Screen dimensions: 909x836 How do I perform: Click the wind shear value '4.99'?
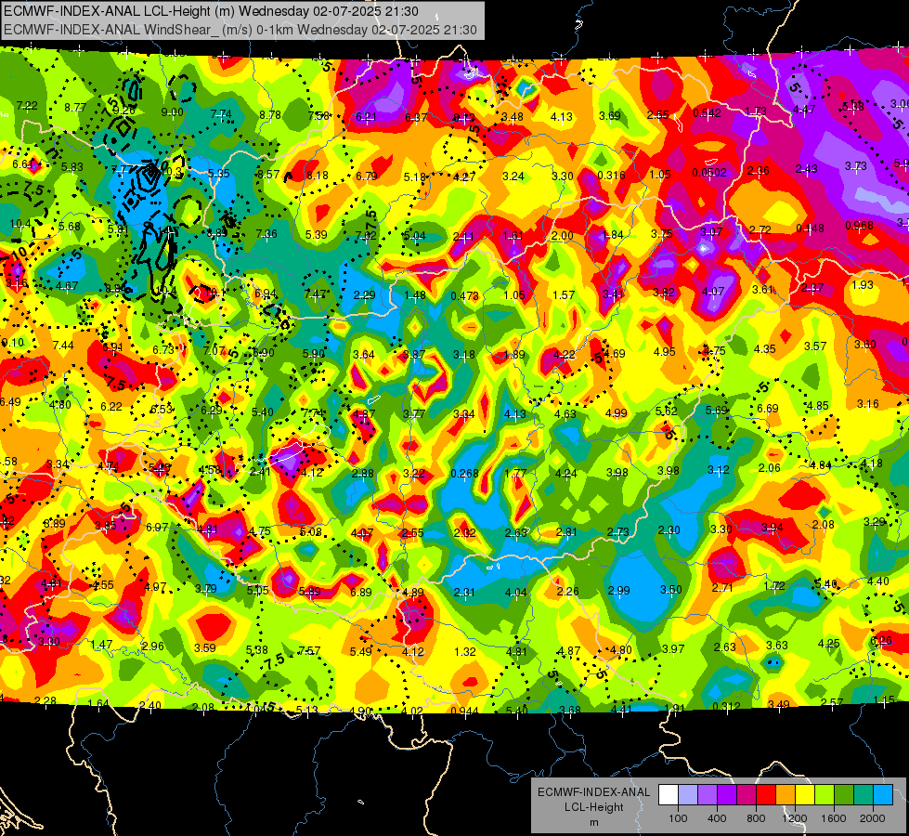pyautogui.click(x=617, y=412)
